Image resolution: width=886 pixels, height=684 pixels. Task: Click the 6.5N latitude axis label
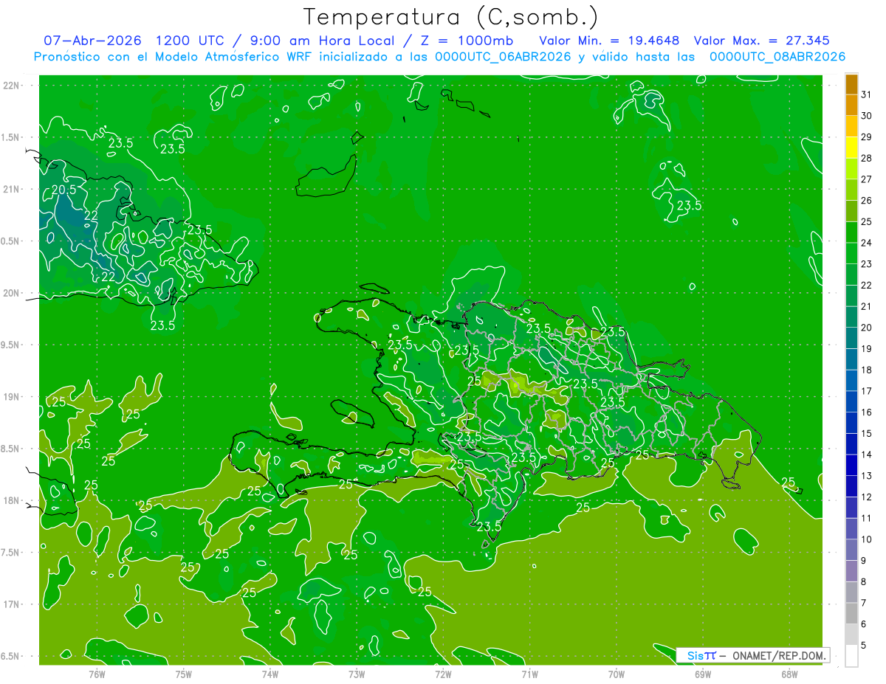click(x=12, y=656)
